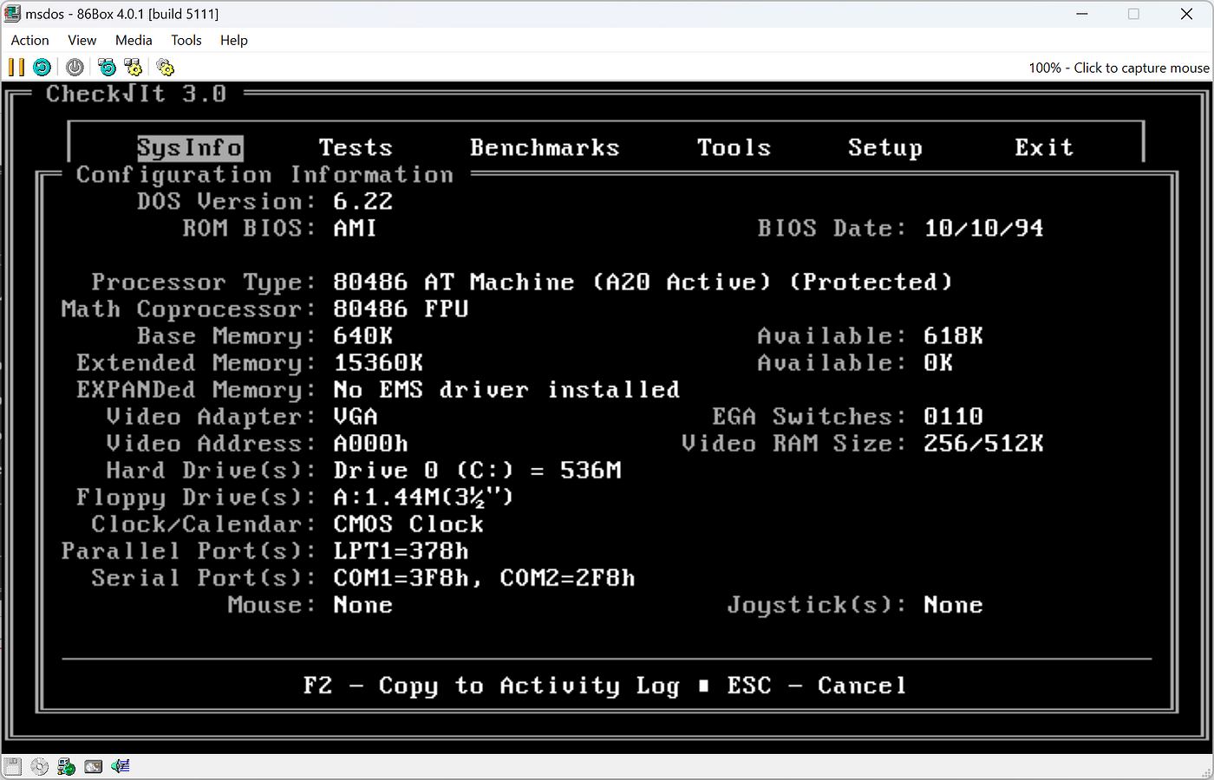Click the 'Configuration Information' panel title

pos(264,174)
